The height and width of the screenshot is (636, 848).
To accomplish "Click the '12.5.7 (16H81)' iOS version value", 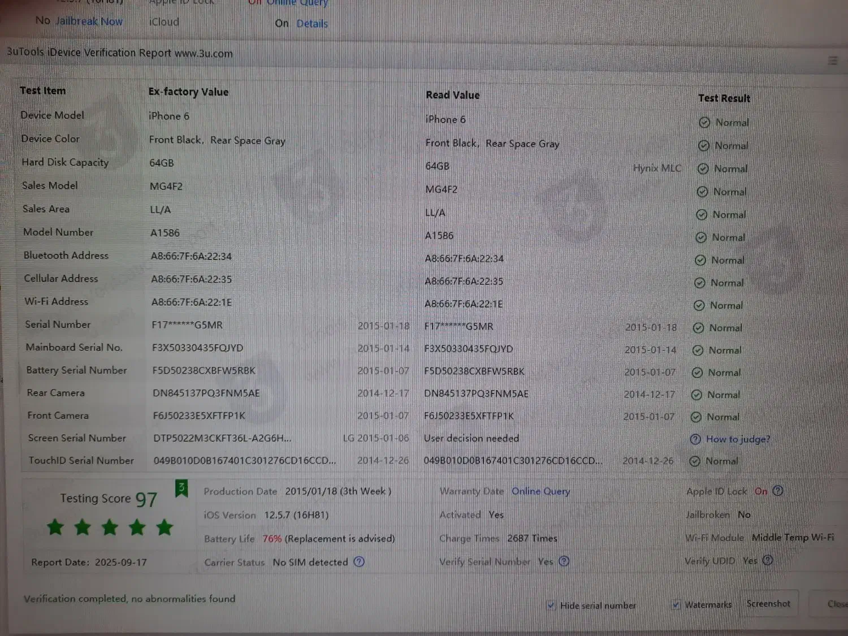I will point(296,515).
